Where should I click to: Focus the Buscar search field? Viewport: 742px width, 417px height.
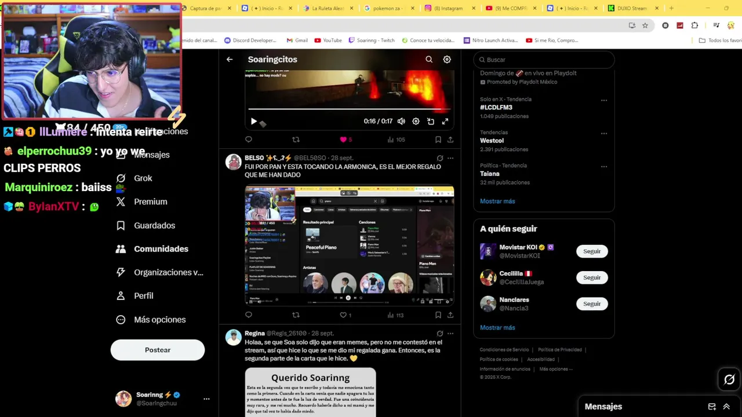544,60
